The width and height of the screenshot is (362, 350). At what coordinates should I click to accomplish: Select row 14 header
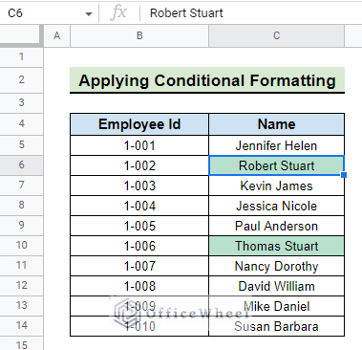coord(21,326)
